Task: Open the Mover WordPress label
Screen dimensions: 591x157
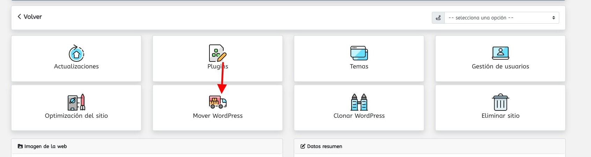Action: (x=218, y=116)
